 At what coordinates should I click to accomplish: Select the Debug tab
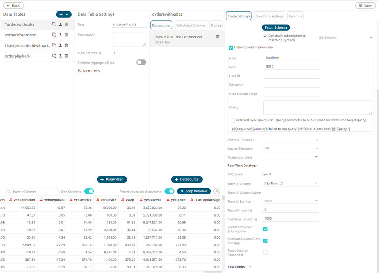pyautogui.click(x=216, y=25)
